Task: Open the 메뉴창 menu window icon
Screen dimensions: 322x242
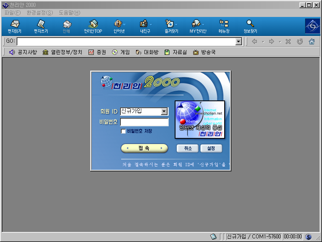Action: [224, 27]
